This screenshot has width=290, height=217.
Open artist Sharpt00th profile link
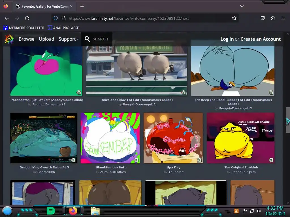tap(46, 172)
